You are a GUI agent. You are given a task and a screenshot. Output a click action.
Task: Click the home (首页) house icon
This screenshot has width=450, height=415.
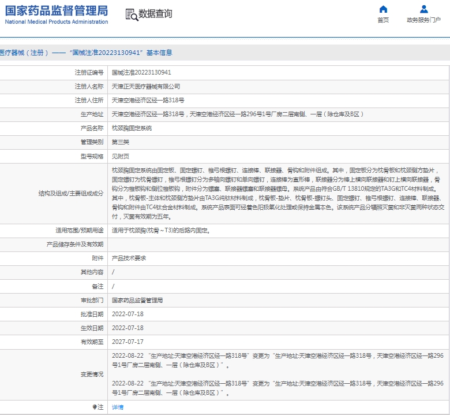[x=383, y=9]
